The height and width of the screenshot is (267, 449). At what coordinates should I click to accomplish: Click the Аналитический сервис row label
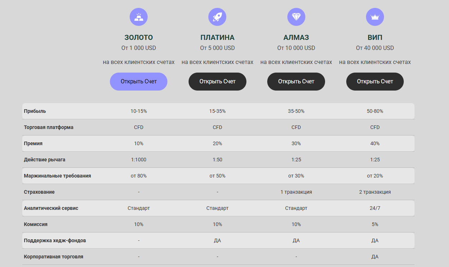[x=51, y=208]
